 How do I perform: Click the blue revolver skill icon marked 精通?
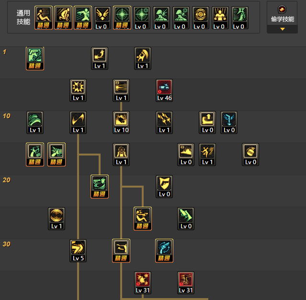coord(164,251)
